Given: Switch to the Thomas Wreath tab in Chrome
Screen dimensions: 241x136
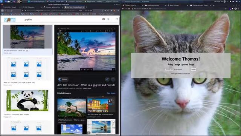Looking at the screenshot, I should coord(200,5).
